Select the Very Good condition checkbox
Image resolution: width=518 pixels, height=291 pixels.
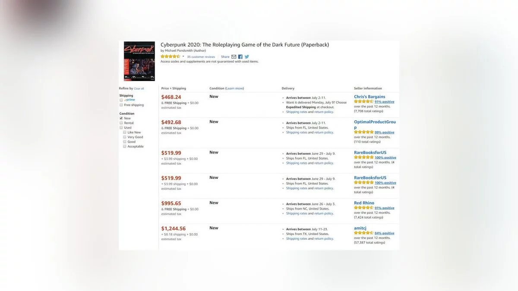coord(125,137)
